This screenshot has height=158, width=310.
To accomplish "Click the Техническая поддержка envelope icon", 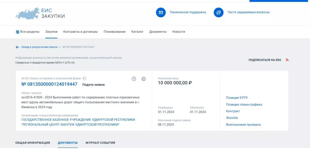I will click(x=161, y=12).
